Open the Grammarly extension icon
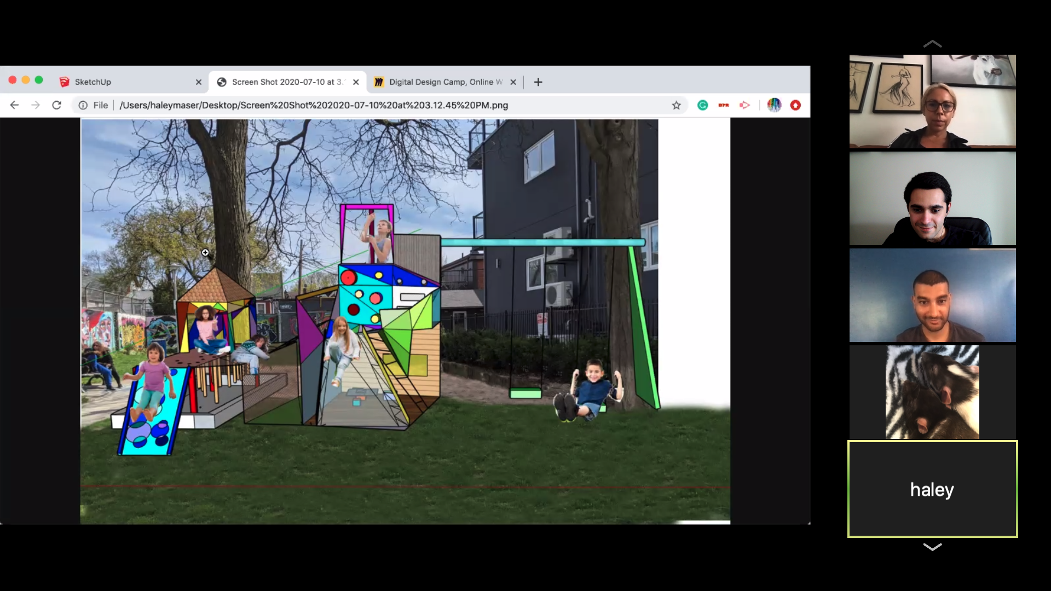This screenshot has height=591, width=1051. pos(703,105)
